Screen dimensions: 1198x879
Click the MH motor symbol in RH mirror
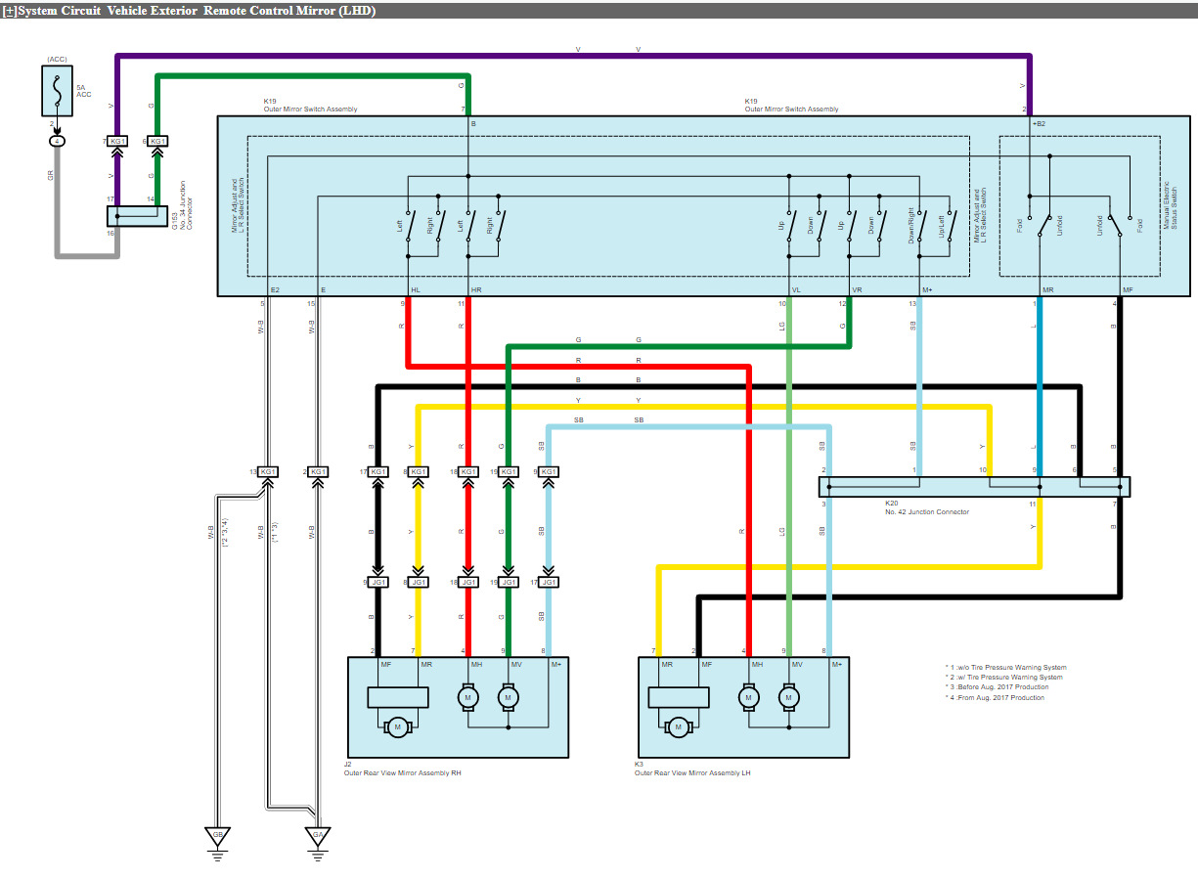(x=467, y=698)
